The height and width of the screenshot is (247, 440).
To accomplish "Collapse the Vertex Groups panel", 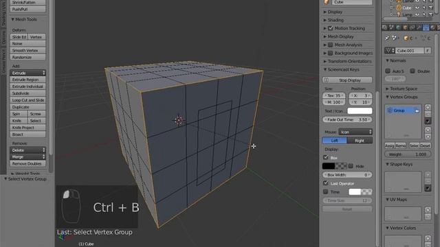I will pos(401,97).
